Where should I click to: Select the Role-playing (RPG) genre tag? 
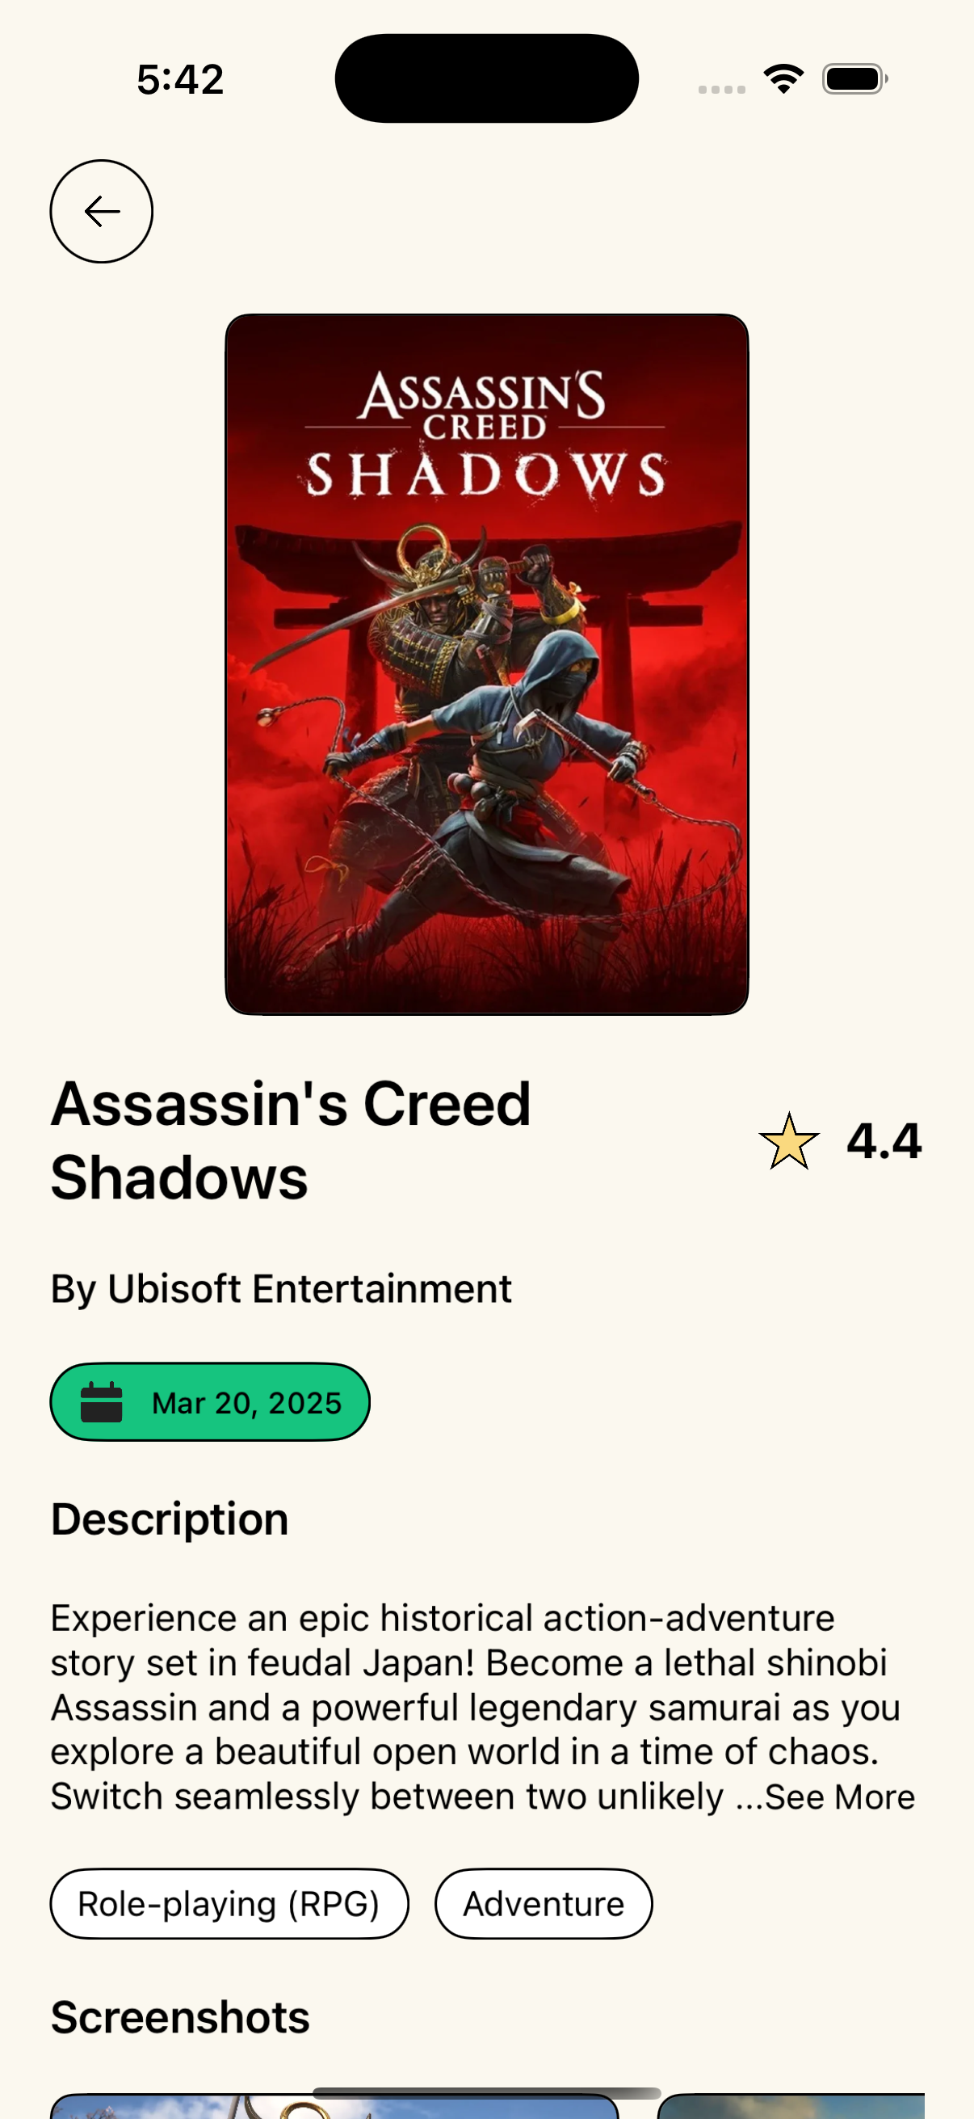tap(229, 1904)
